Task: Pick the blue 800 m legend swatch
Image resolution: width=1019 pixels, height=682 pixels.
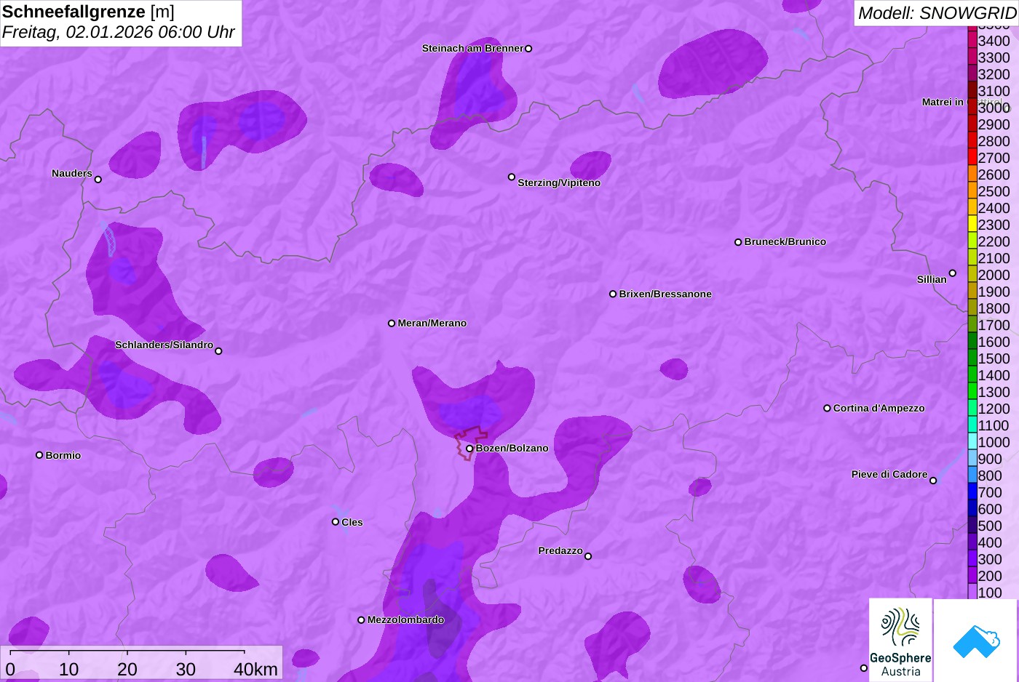Action: pyautogui.click(x=972, y=476)
